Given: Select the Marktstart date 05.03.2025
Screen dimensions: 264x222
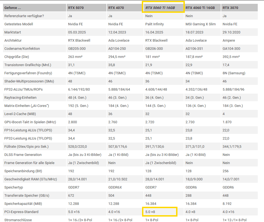Looking at the screenshot, I should click(77, 32).
